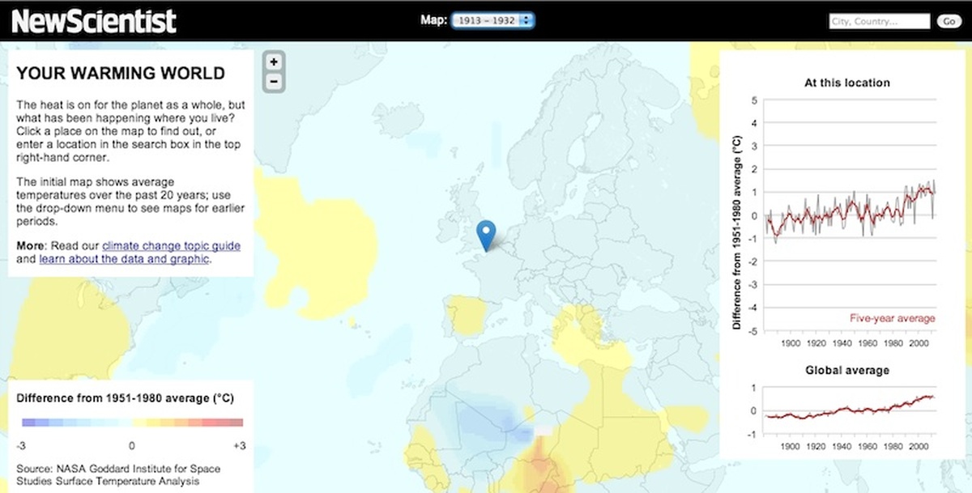
Task: Click the temperature legend color gradient bar
Action: click(x=133, y=423)
